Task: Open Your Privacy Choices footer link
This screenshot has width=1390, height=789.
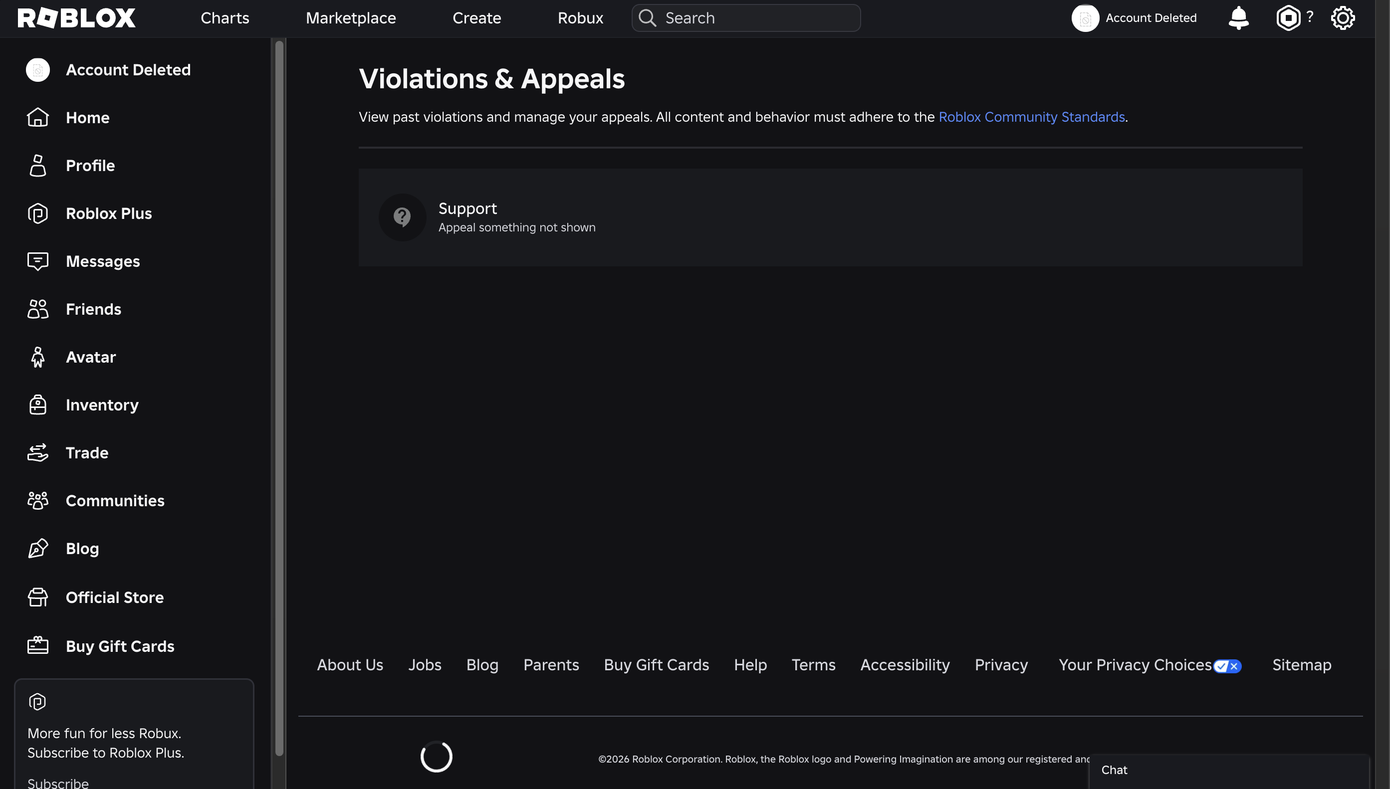Action: 1135,665
